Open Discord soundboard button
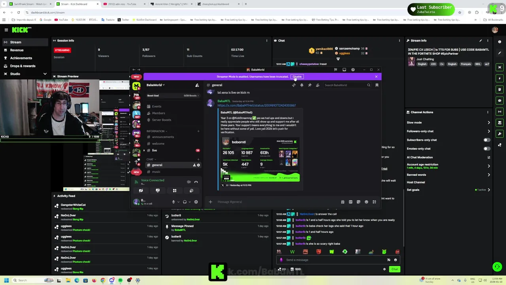This screenshot has width=506, height=285. pos(191,191)
